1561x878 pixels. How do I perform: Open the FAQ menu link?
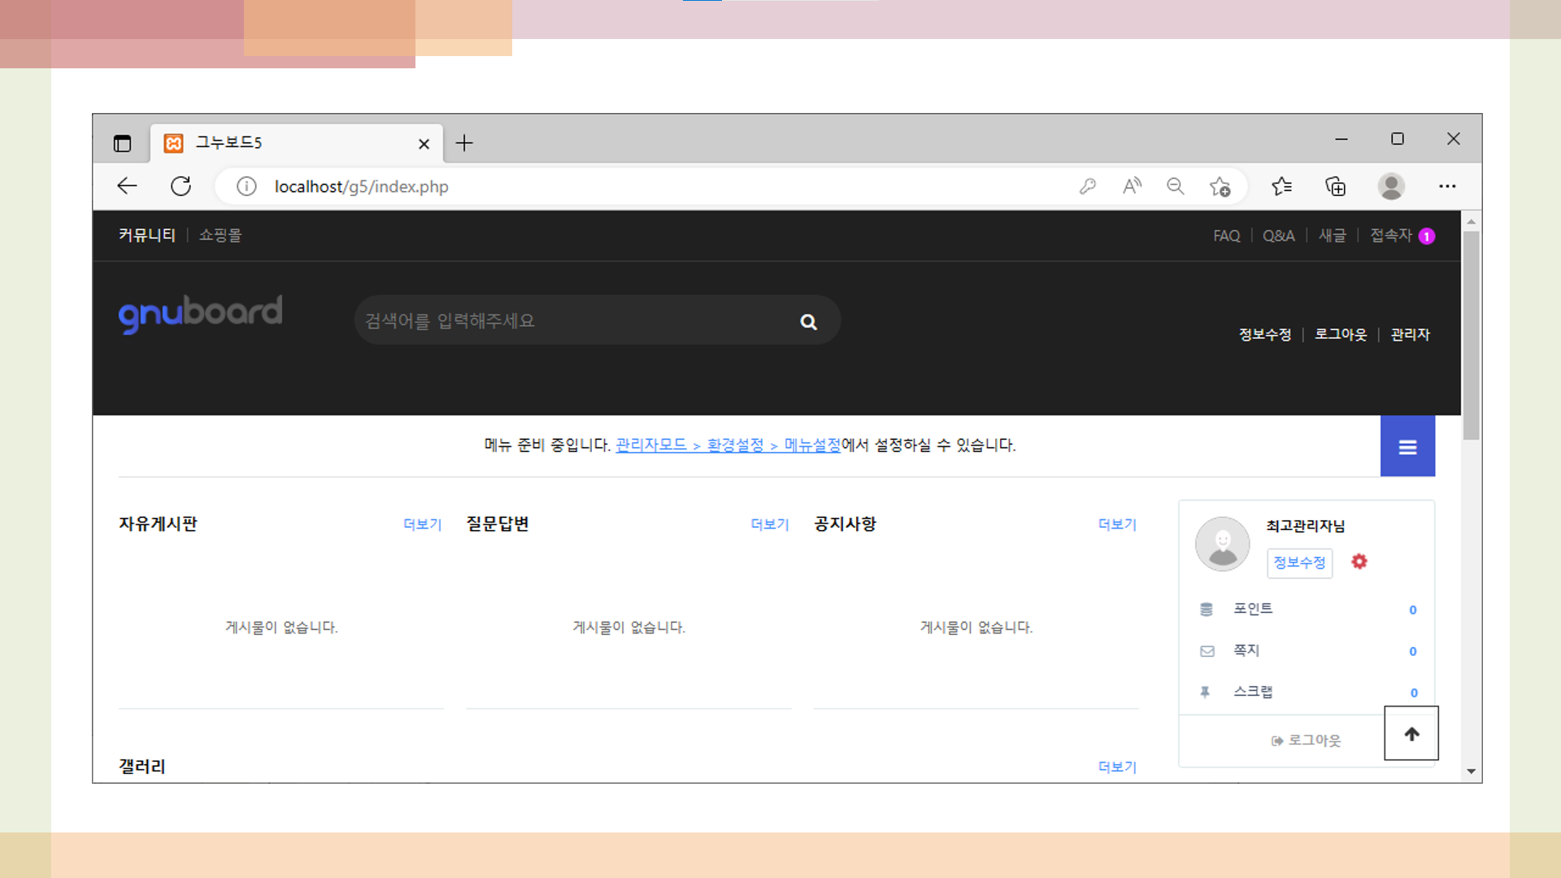[1226, 236]
